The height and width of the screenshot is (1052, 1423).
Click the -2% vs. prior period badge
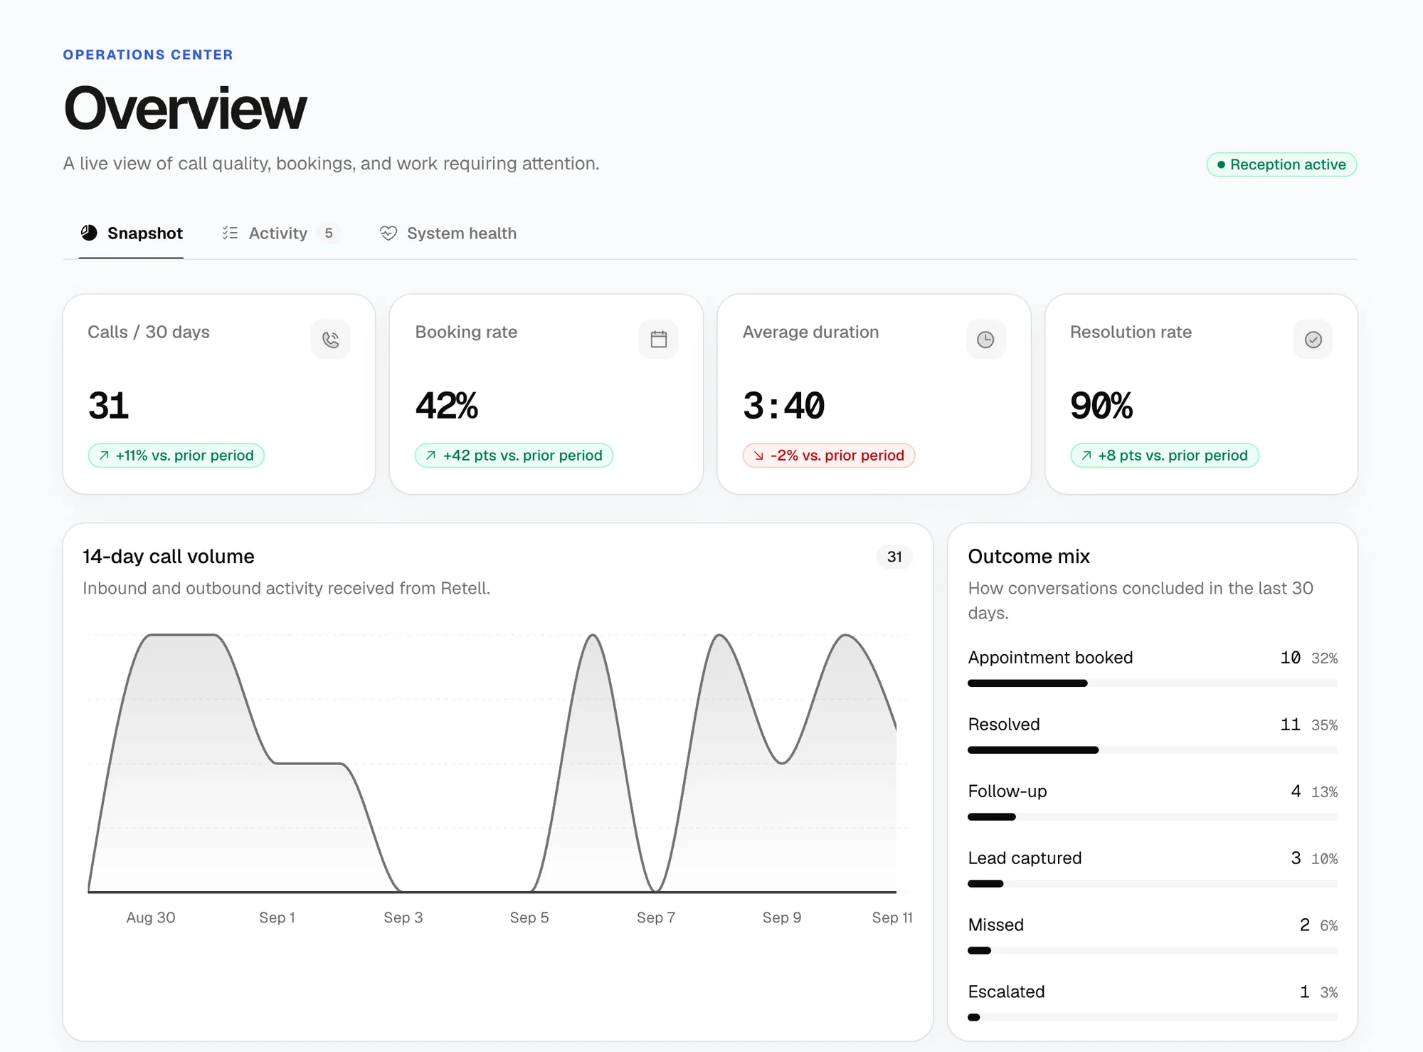coord(829,456)
